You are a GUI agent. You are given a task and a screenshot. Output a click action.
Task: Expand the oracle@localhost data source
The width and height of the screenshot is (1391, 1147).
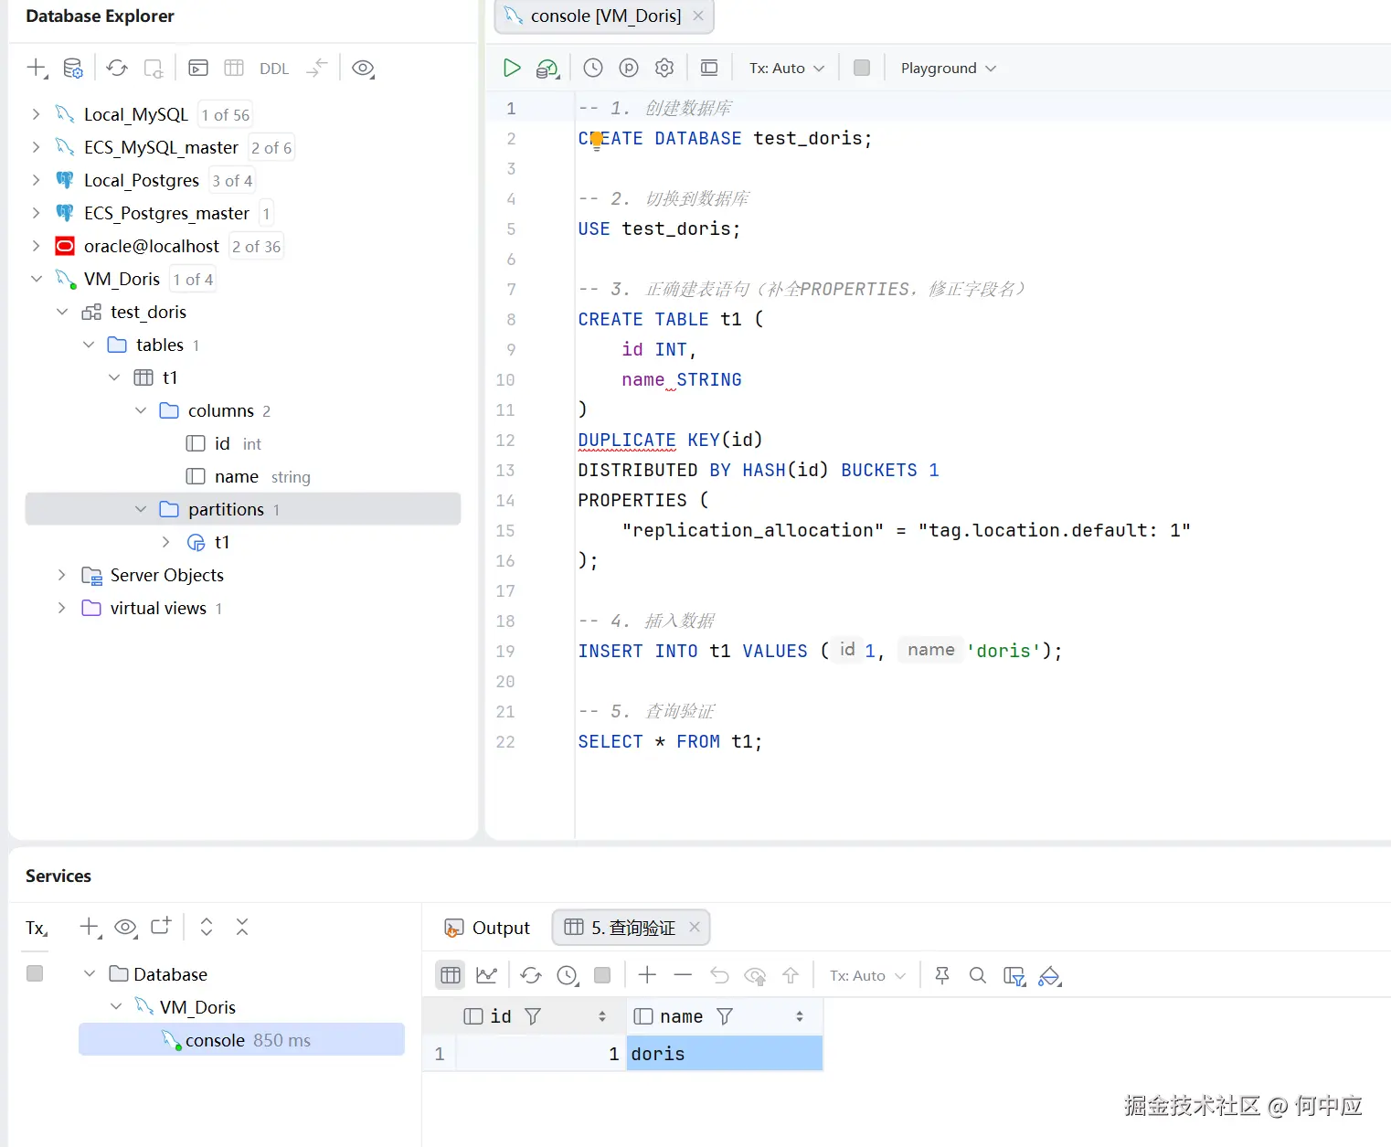(x=36, y=246)
